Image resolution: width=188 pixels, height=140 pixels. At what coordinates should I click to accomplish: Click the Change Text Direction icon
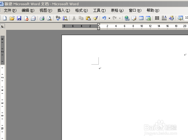164,18
